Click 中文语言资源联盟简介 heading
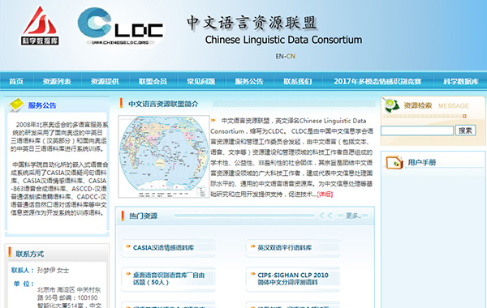Image resolution: width=487 pixels, height=308 pixels. (163, 104)
